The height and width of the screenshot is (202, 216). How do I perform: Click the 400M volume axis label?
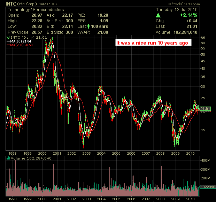coord(206,161)
